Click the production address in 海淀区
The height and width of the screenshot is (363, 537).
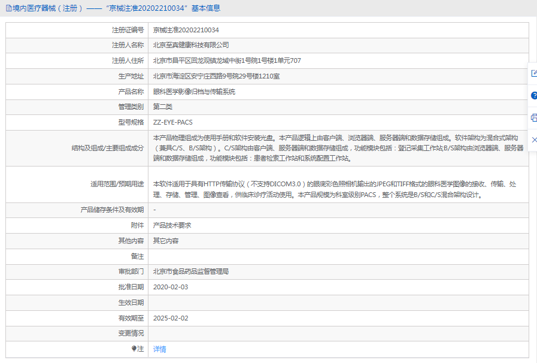(216, 76)
